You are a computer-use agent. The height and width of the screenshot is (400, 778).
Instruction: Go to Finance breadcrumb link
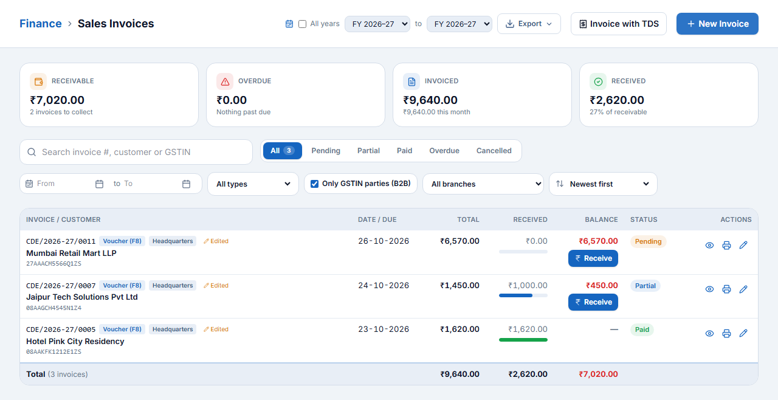[x=41, y=24]
